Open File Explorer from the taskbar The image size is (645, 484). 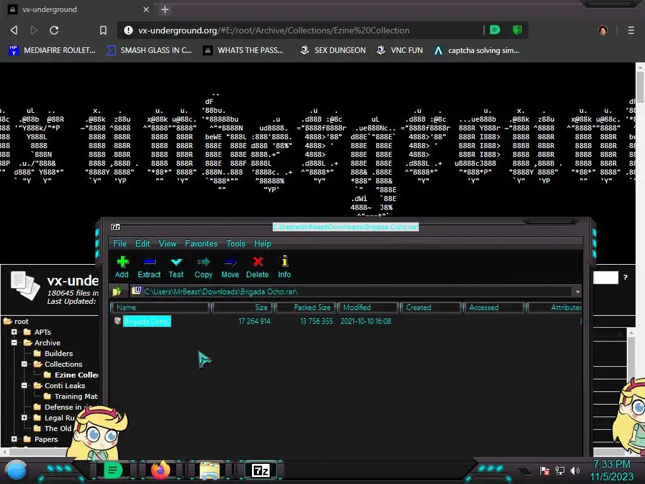209,470
